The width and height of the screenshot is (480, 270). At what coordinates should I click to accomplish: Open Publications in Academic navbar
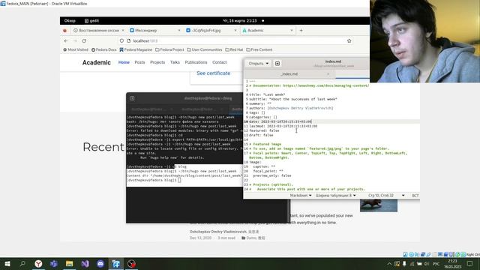196,62
